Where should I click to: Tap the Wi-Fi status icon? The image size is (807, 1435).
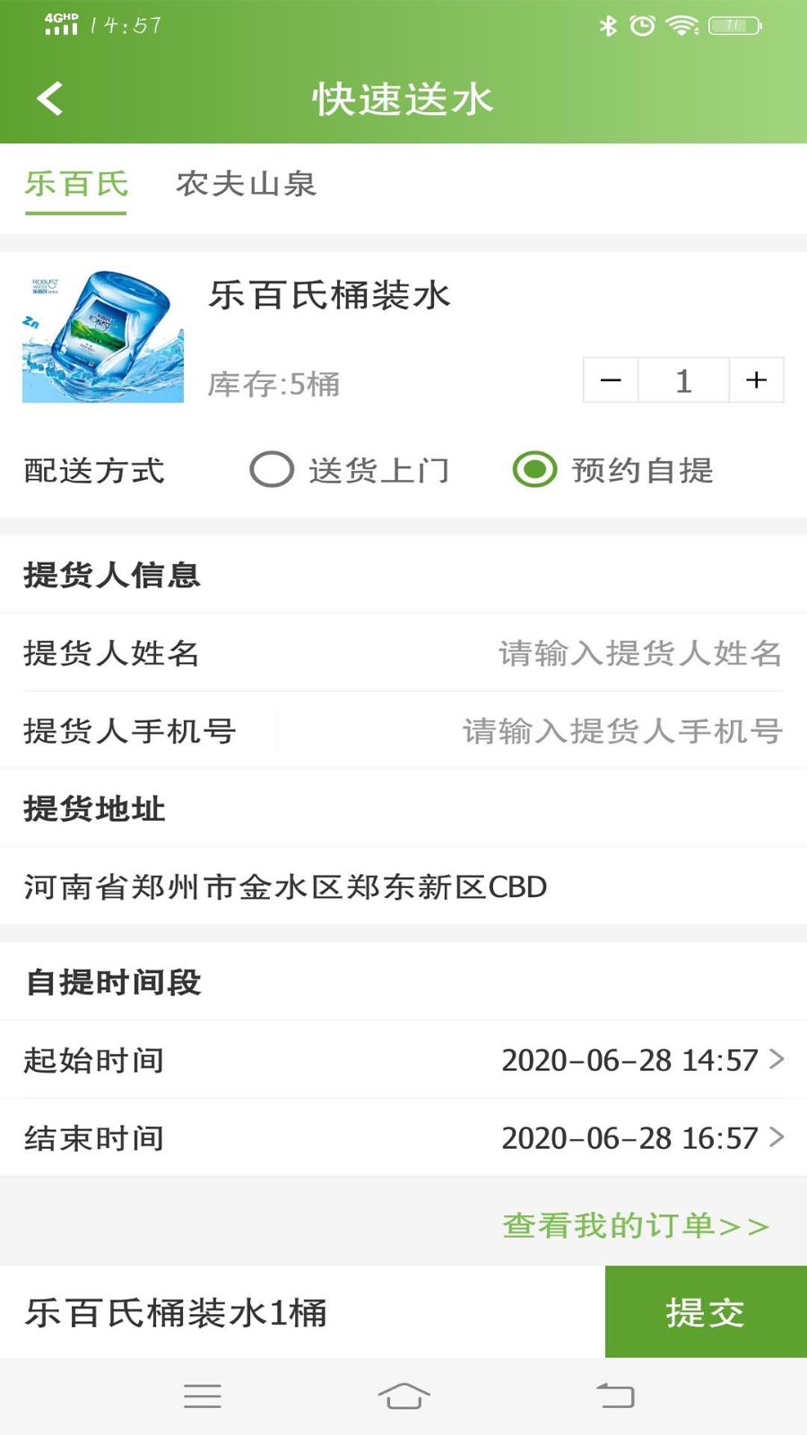click(x=682, y=25)
